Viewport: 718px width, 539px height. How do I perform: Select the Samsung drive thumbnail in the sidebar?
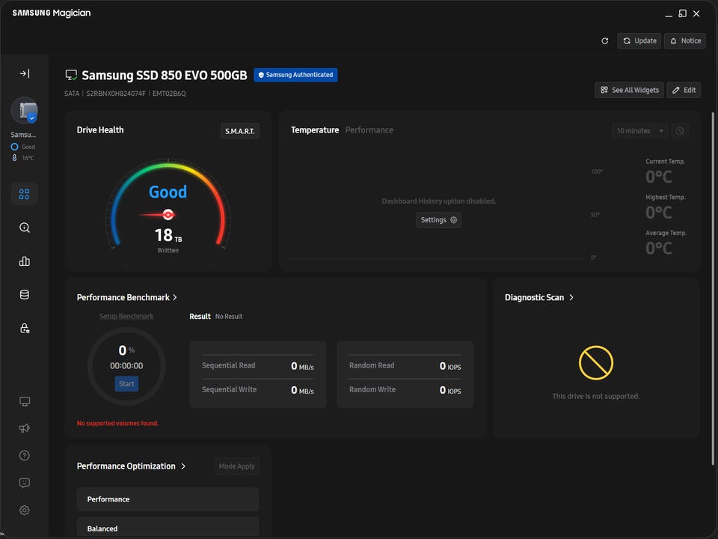(25, 111)
